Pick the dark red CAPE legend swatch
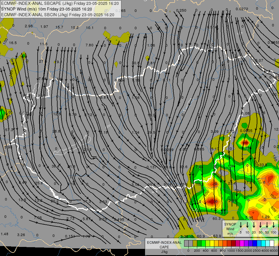This screenshot has height=256, width=279. click(233, 243)
